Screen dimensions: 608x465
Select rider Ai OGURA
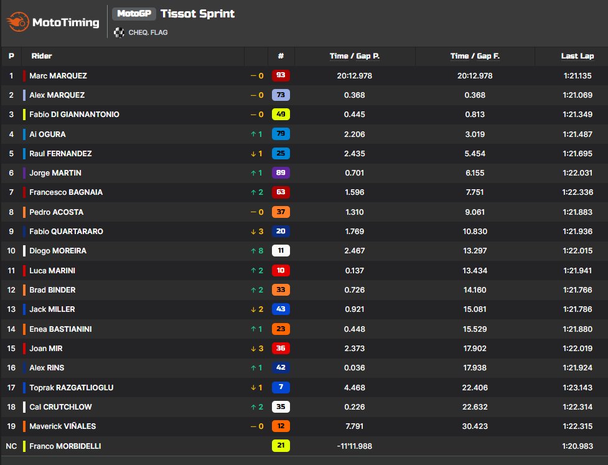pyautogui.click(x=48, y=134)
